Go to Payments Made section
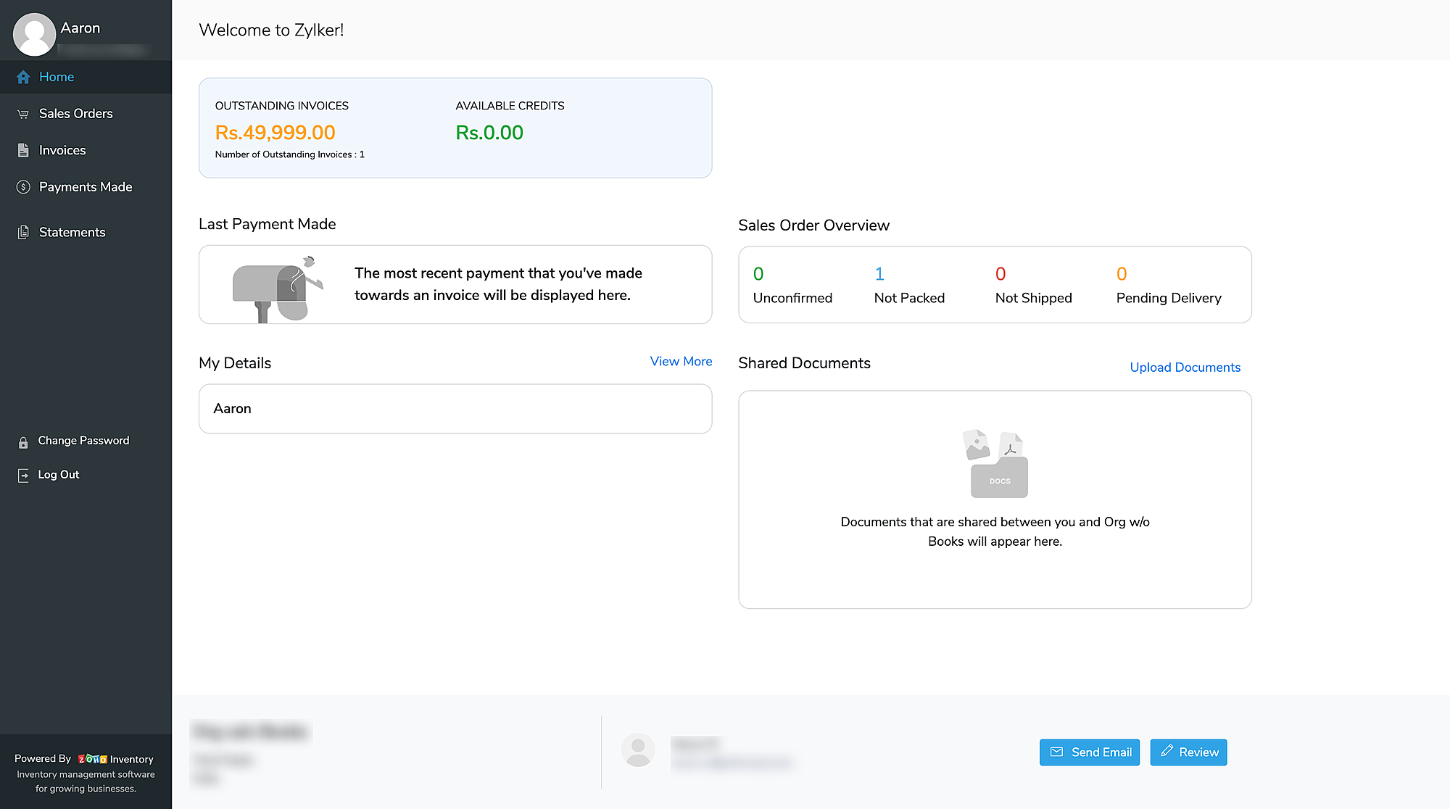This screenshot has width=1450, height=809. [86, 187]
